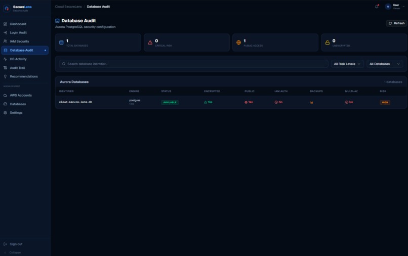Open IAM Security section
Screen dimensions: 408x256
pyautogui.click(x=25, y=41)
